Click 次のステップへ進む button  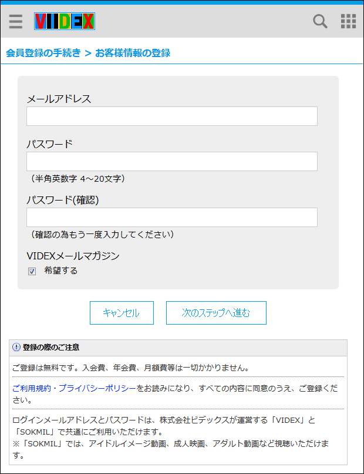216,313
